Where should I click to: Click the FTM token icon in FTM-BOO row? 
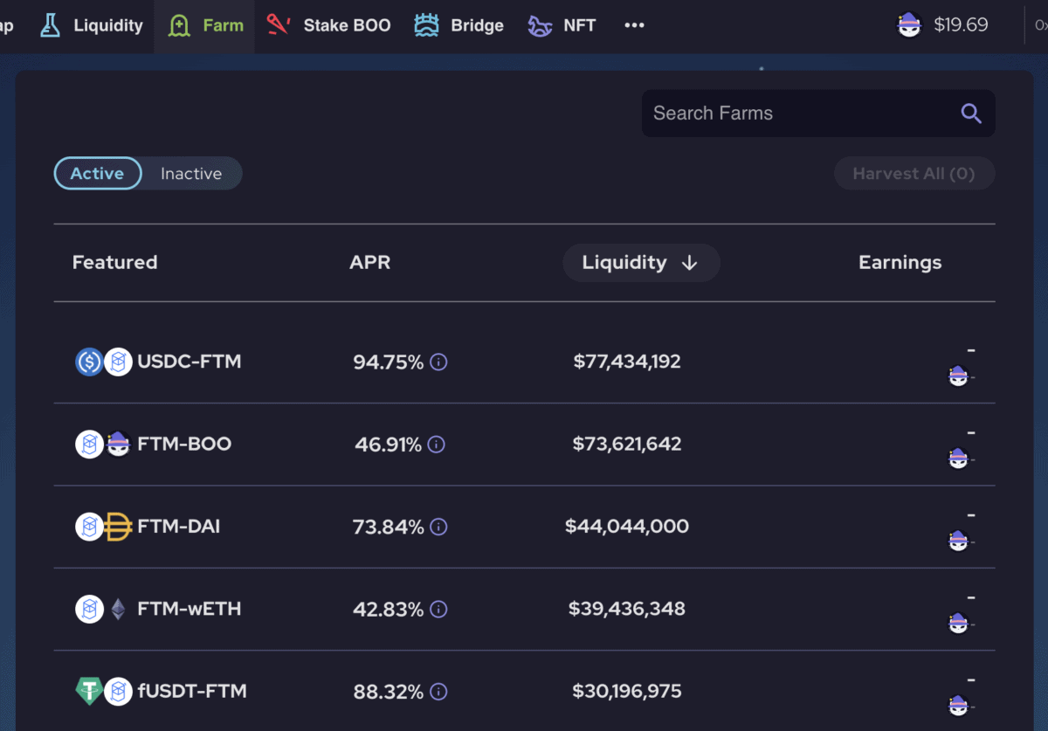89,444
